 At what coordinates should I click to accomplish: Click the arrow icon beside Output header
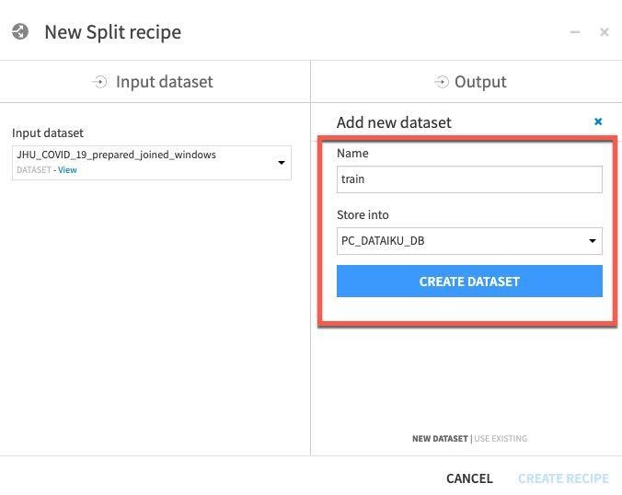click(x=441, y=82)
